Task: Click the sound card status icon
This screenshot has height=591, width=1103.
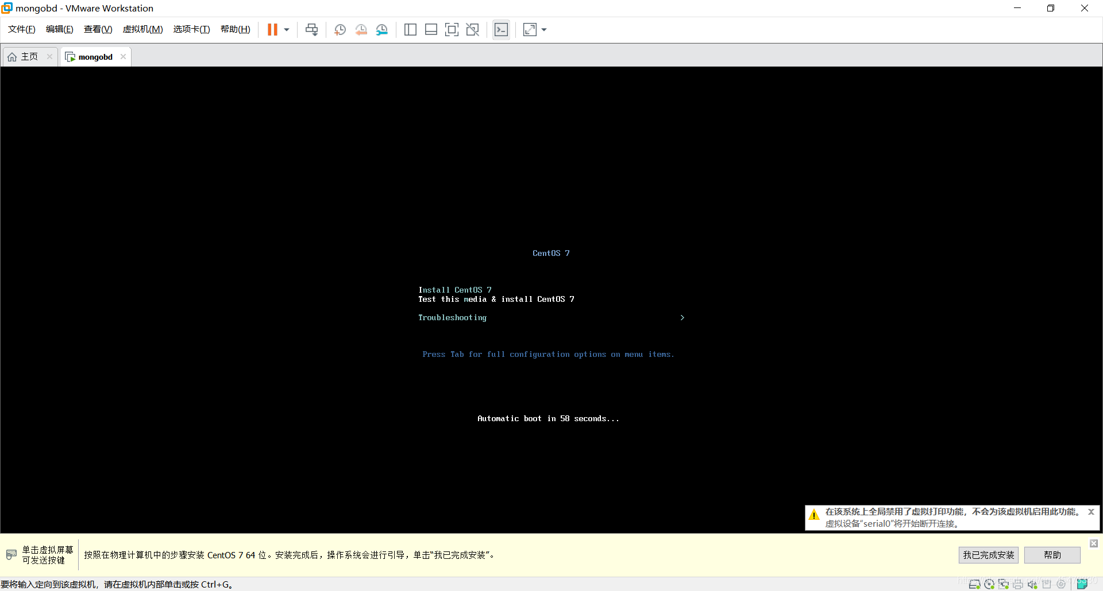Action: 1032,584
